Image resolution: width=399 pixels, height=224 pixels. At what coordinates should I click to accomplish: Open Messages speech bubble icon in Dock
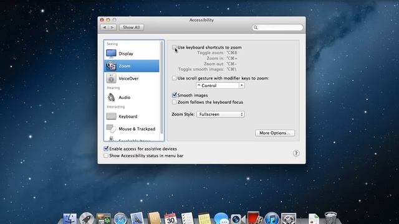tap(221, 218)
